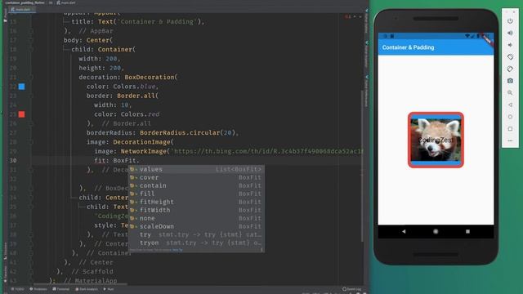Click the 'Container & Padding' app bar title
This screenshot has height=294, width=523.
point(408,47)
